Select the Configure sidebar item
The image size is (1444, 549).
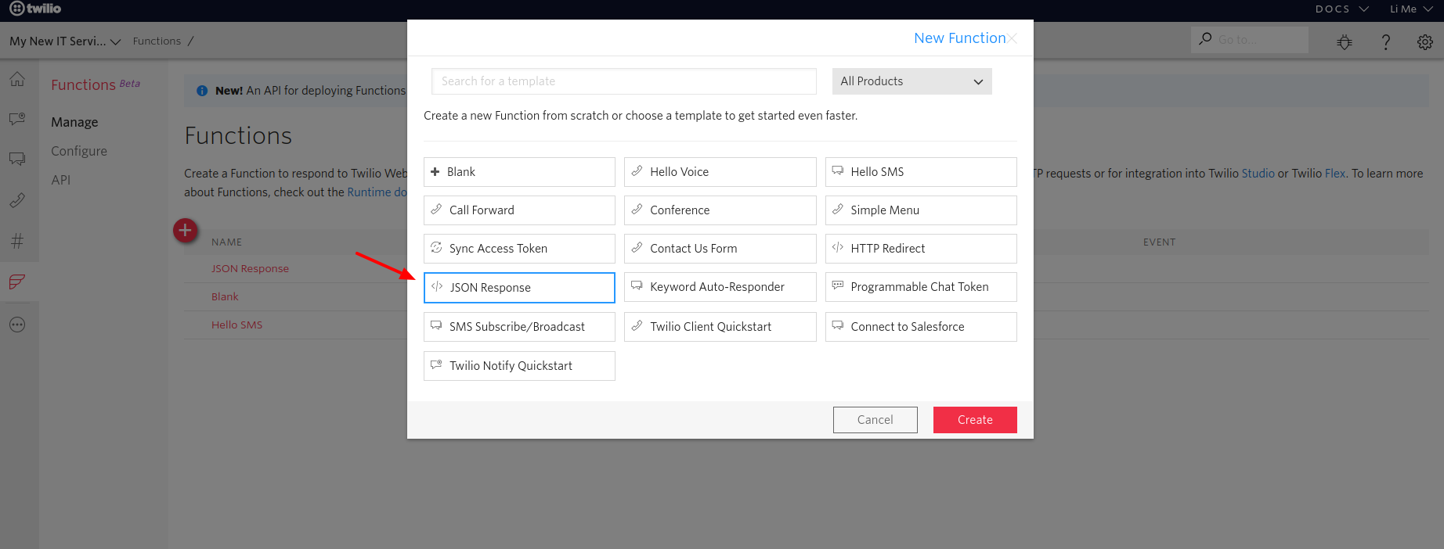79,151
